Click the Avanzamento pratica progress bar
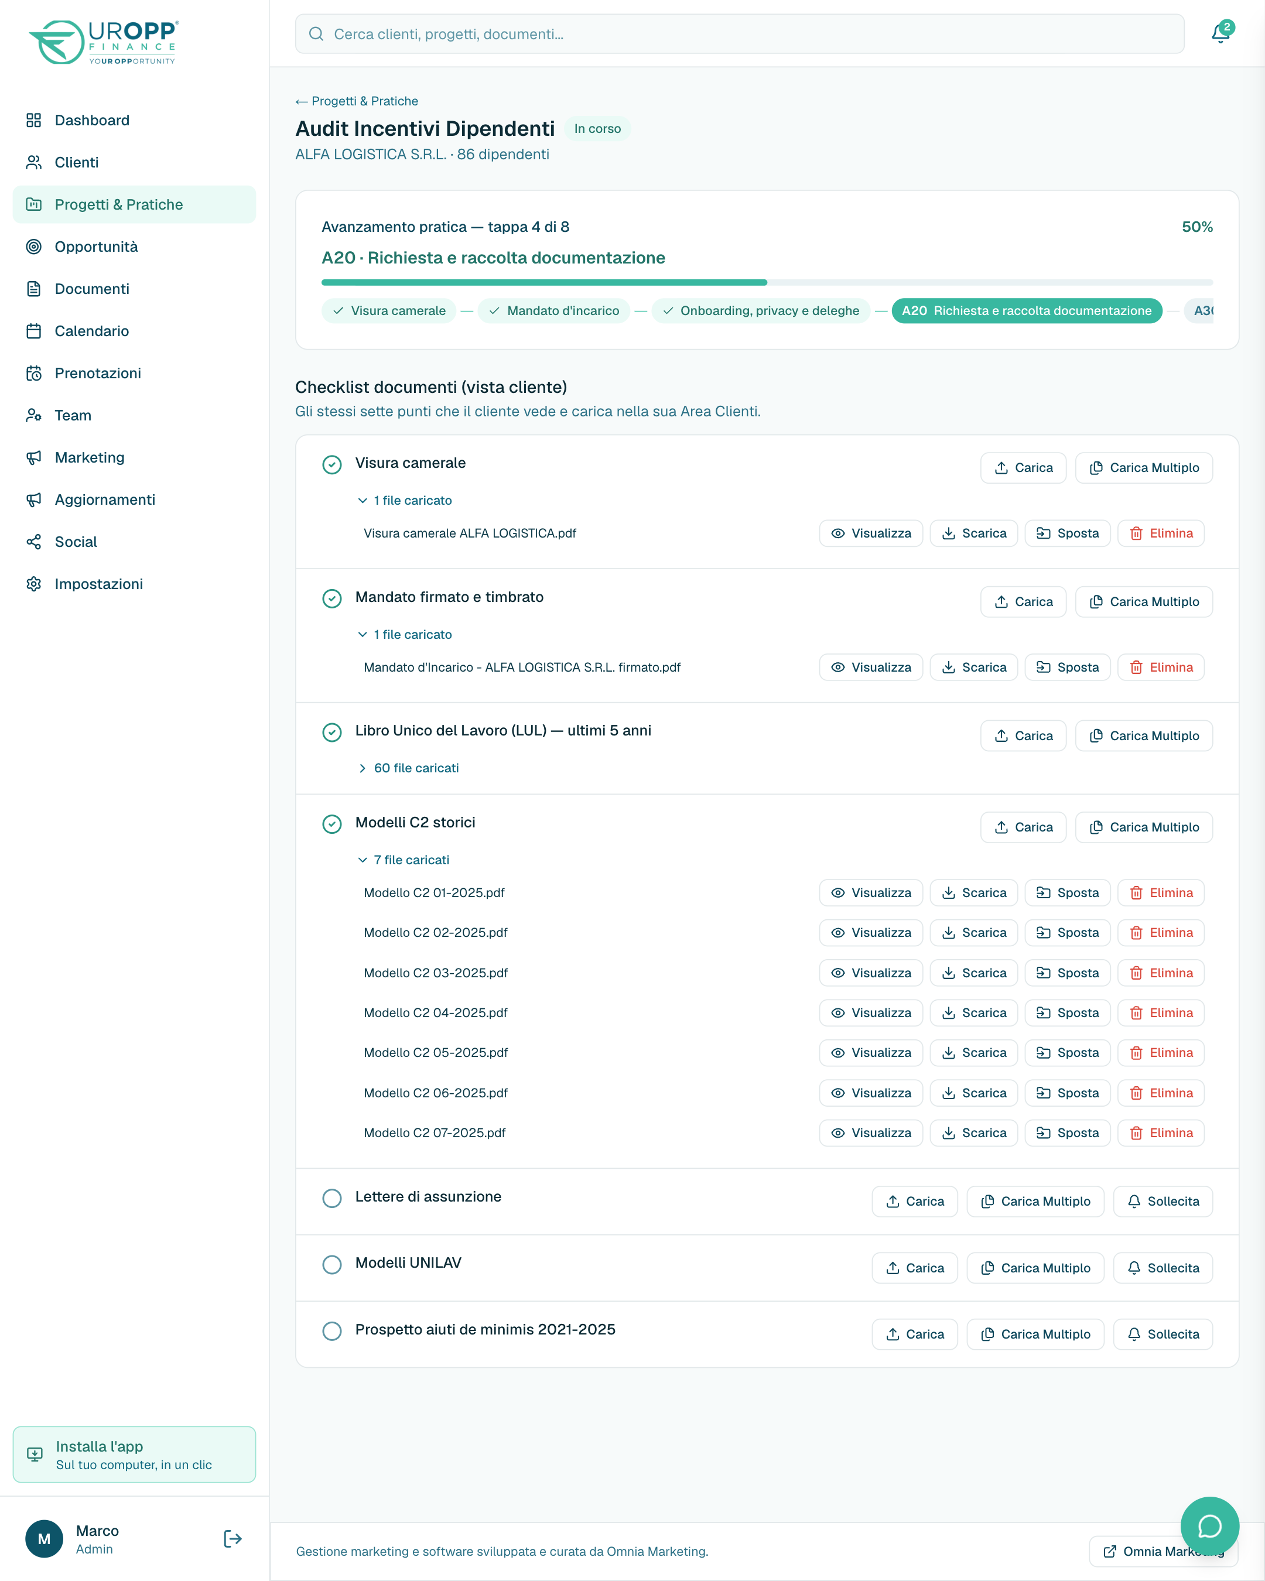 pyautogui.click(x=767, y=282)
